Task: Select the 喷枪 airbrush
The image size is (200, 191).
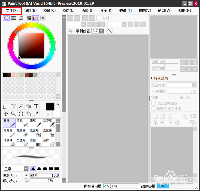Action: [x=23, y=123]
